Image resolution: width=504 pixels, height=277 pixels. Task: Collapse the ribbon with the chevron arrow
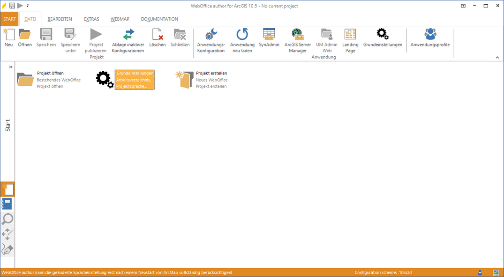(x=497, y=57)
